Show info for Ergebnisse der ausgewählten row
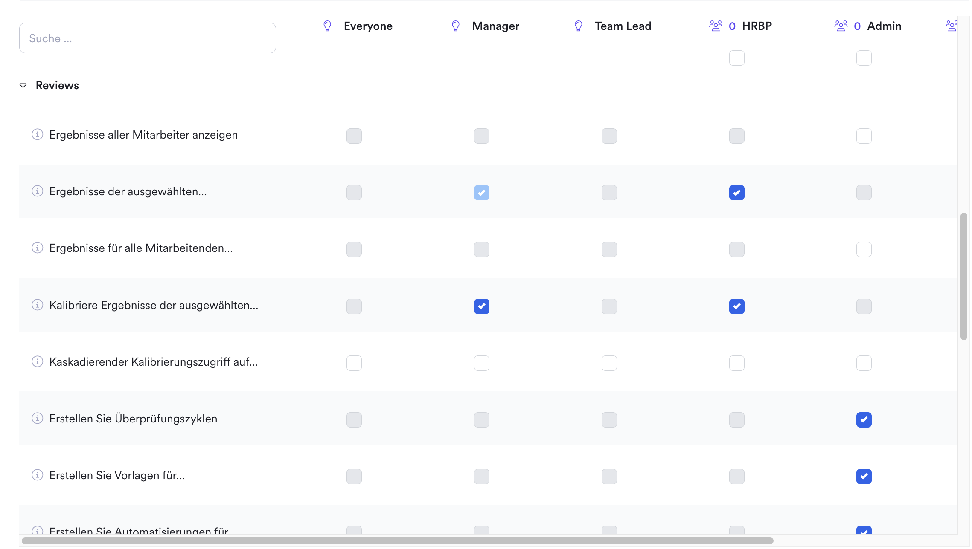 tap(38, 191)
